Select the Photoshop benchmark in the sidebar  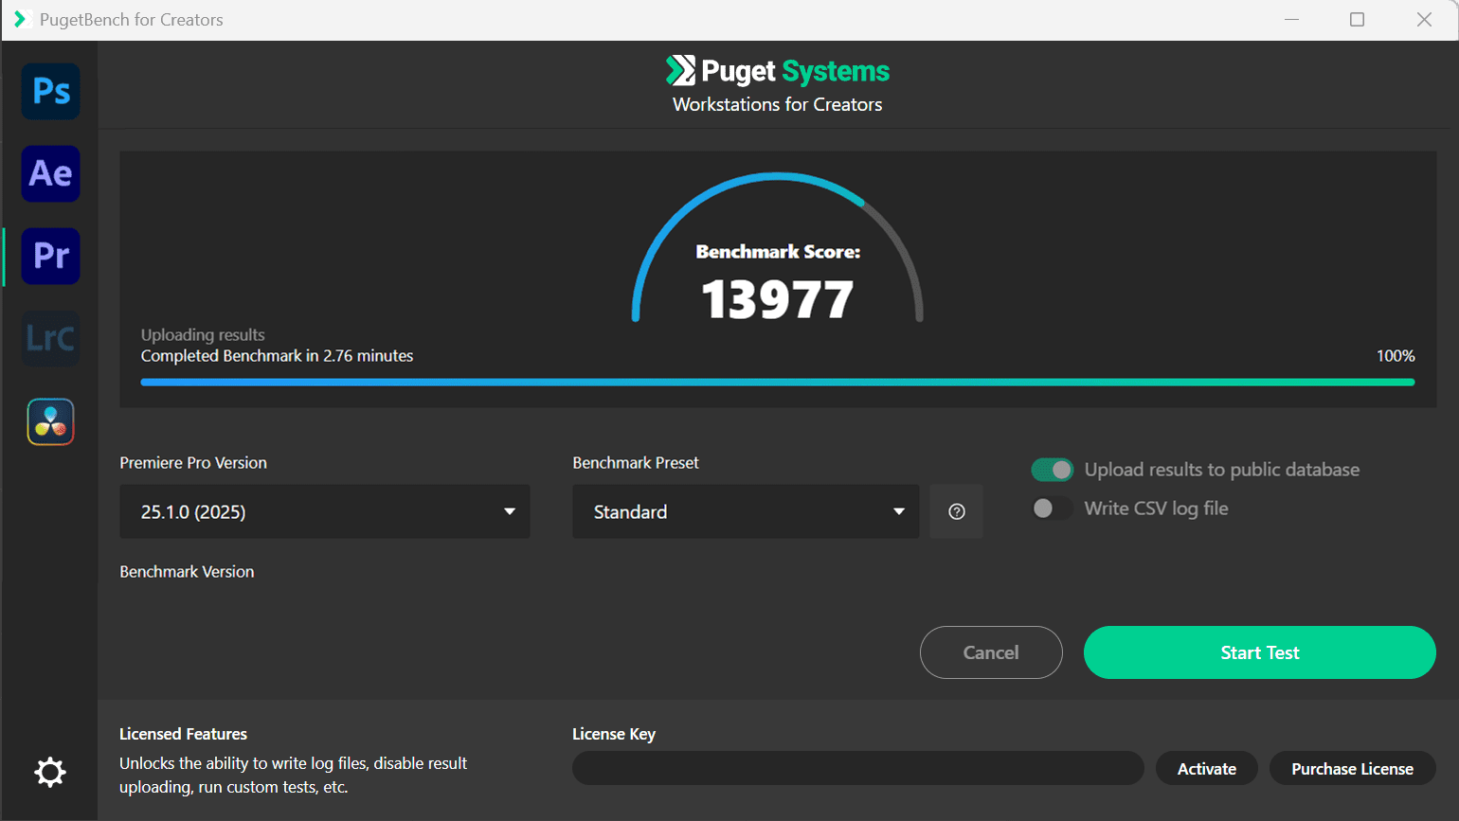pyautogui.click(x=50, y=91)
